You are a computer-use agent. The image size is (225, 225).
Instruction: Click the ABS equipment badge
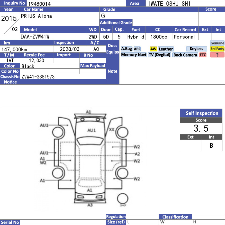(137, 49)
